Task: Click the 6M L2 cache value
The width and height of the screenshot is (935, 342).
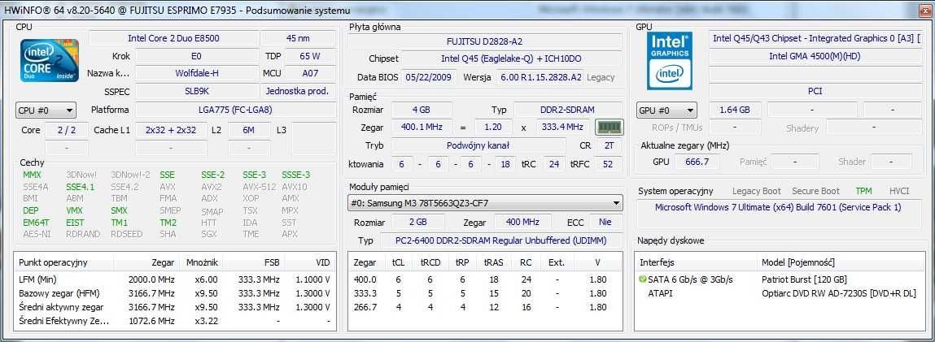Action: (x=249, y=130)
